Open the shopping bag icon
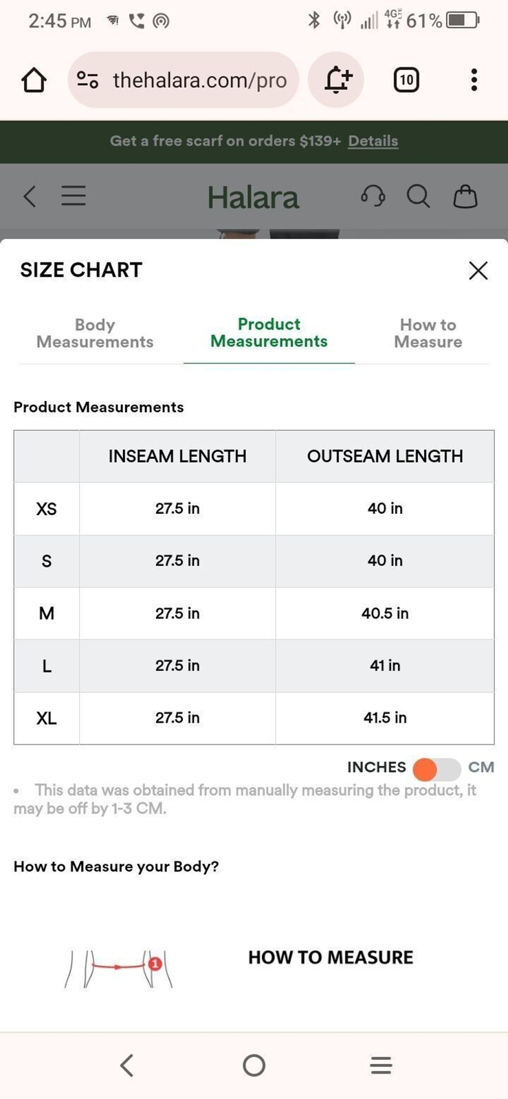508x1099 pixels. 465,196
